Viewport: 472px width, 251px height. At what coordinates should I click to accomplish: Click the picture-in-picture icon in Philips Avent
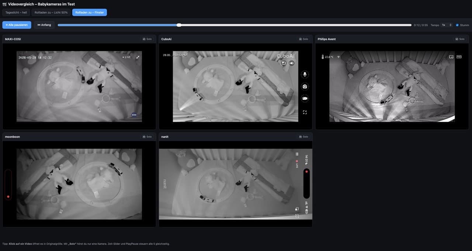pyautogui.click(x=451, y=57)
